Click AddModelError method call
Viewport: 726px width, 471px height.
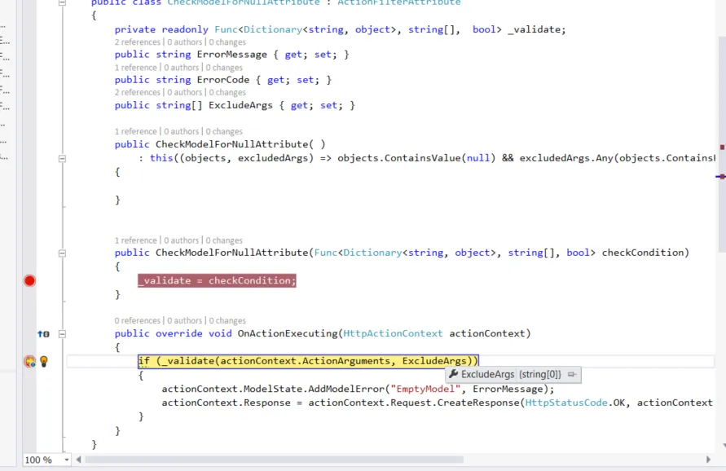(347, 389)
